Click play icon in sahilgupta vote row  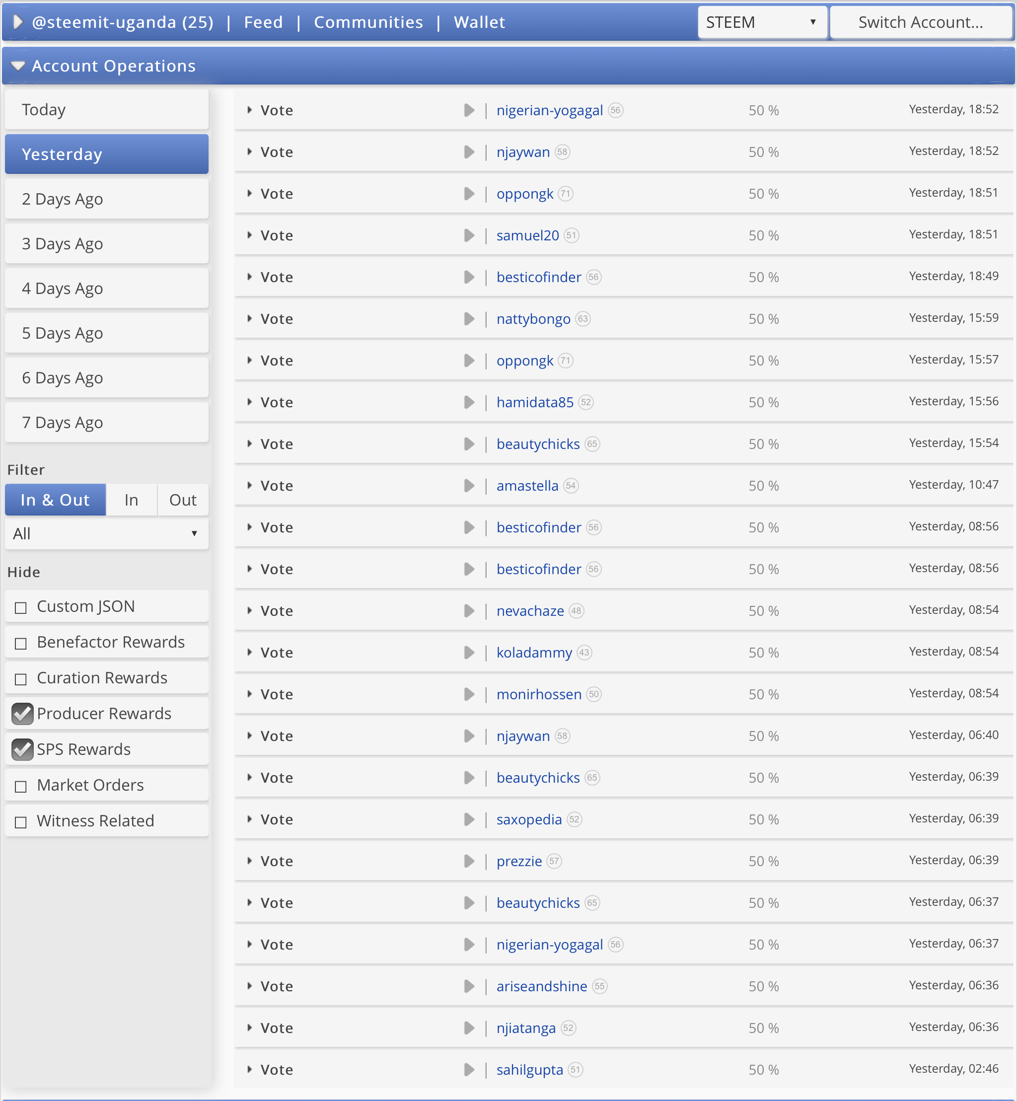(x=469, y=1070)
